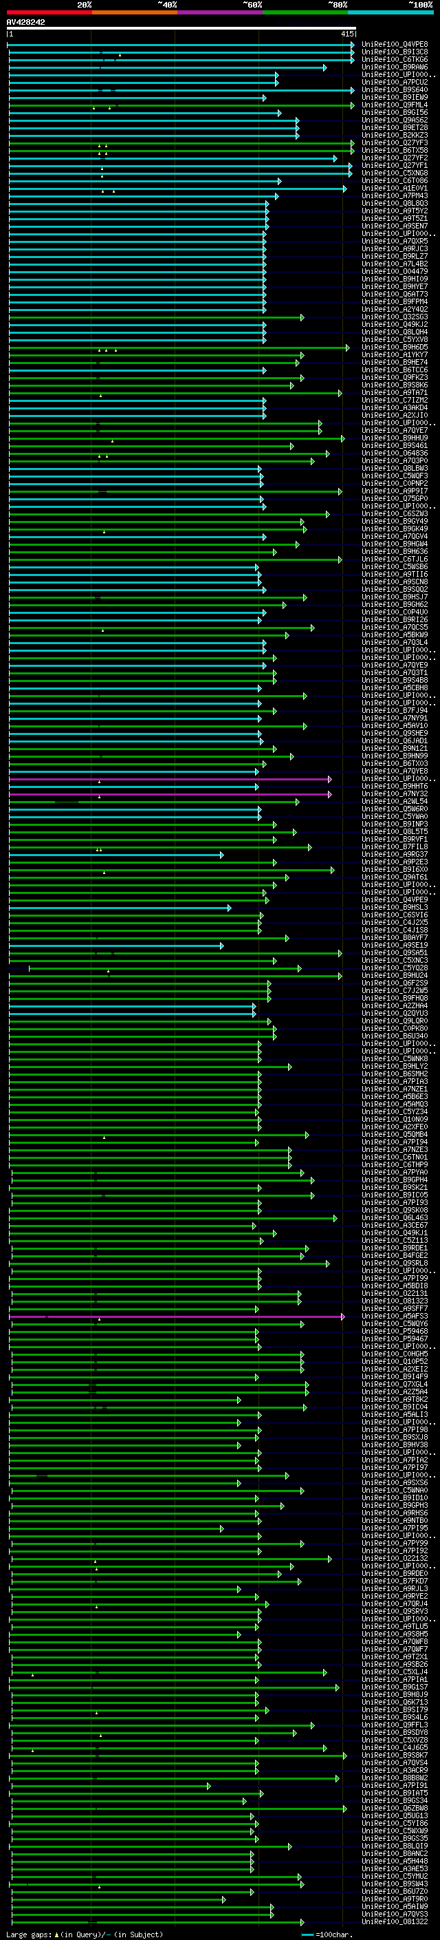Screen dimensions: 440x1940
Task: Click the green ~80% identity legend bar
Action: (305, 12)
